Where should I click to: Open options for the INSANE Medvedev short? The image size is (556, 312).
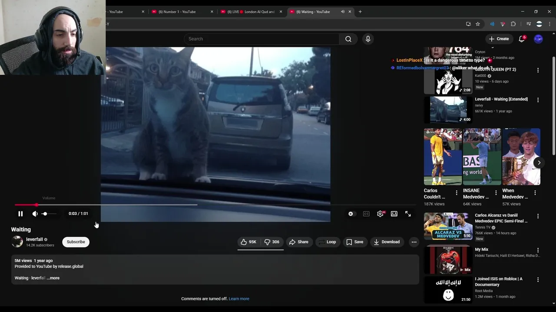tap(496, 193)
